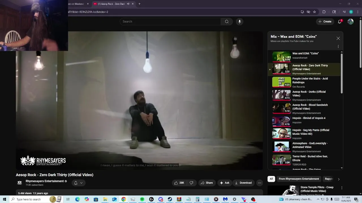Play Hopsin - Illmind of Hopsin 4
The width and height of the screenshot is (362, 203).
305,121
